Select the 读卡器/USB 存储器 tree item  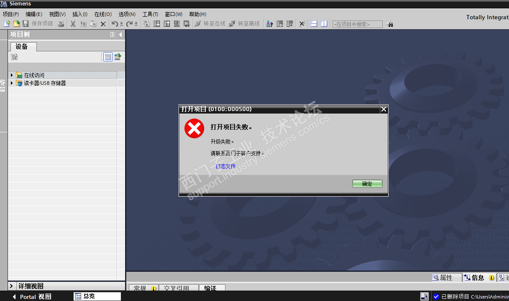(45, 83)
